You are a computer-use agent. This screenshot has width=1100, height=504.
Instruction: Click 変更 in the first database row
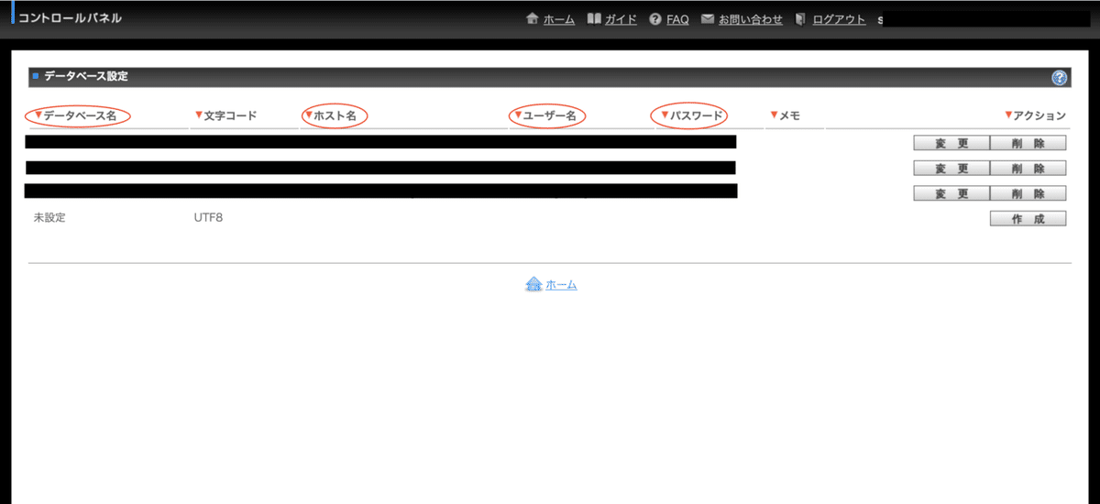pyautogui.click(x=951, y=143)
